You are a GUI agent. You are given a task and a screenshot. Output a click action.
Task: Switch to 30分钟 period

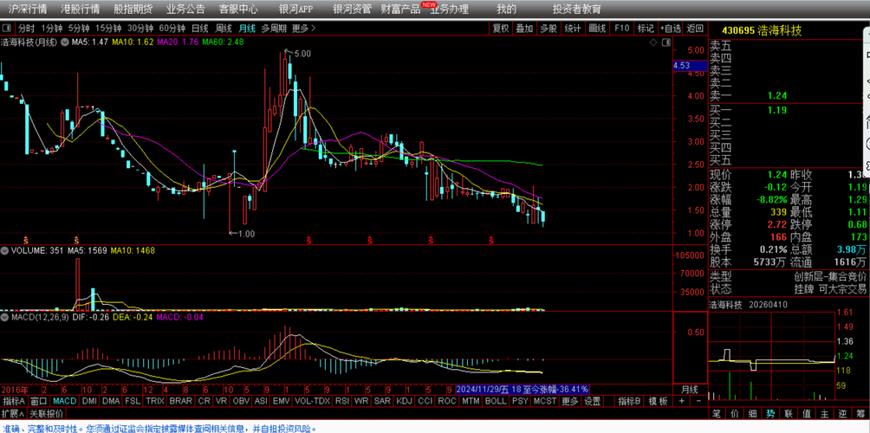pos(140,28)
